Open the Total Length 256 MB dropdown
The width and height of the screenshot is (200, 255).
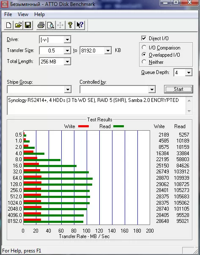point(67,61)
